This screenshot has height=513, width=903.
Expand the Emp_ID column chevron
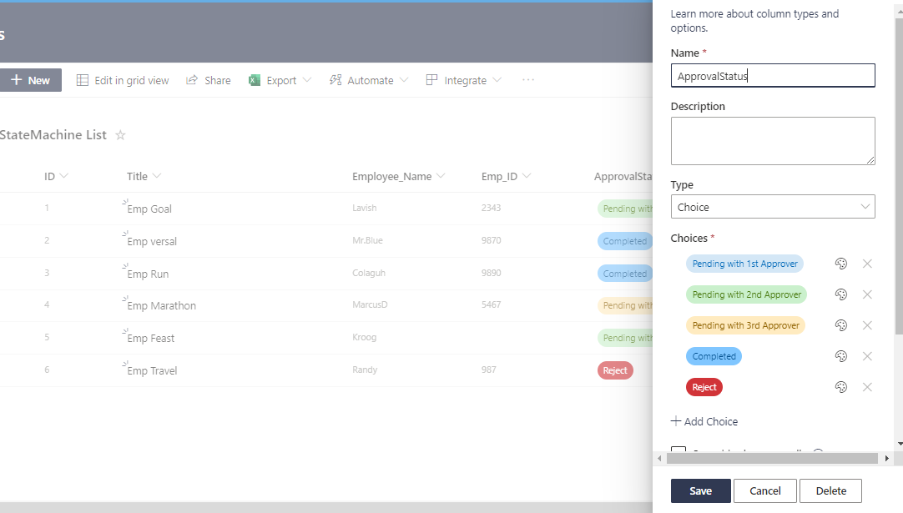526,176
